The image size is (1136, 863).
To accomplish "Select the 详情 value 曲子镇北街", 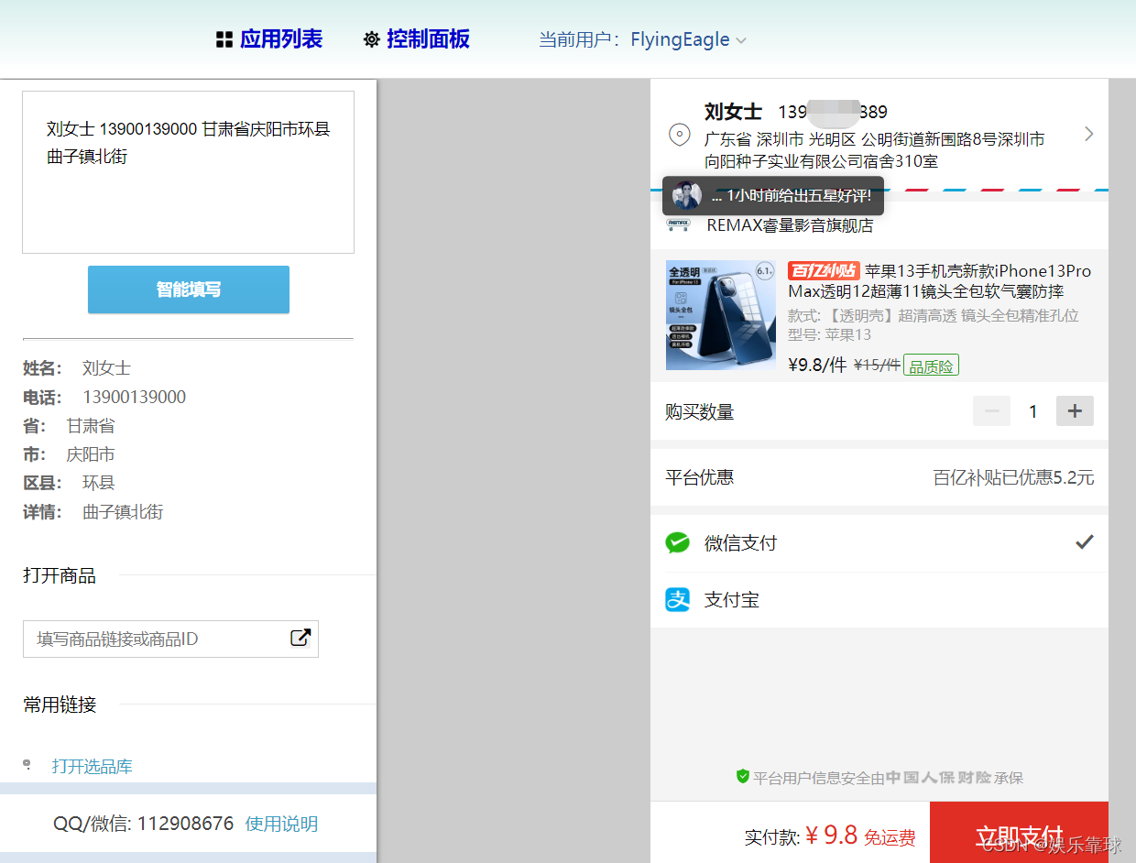I will click(123, 512).
